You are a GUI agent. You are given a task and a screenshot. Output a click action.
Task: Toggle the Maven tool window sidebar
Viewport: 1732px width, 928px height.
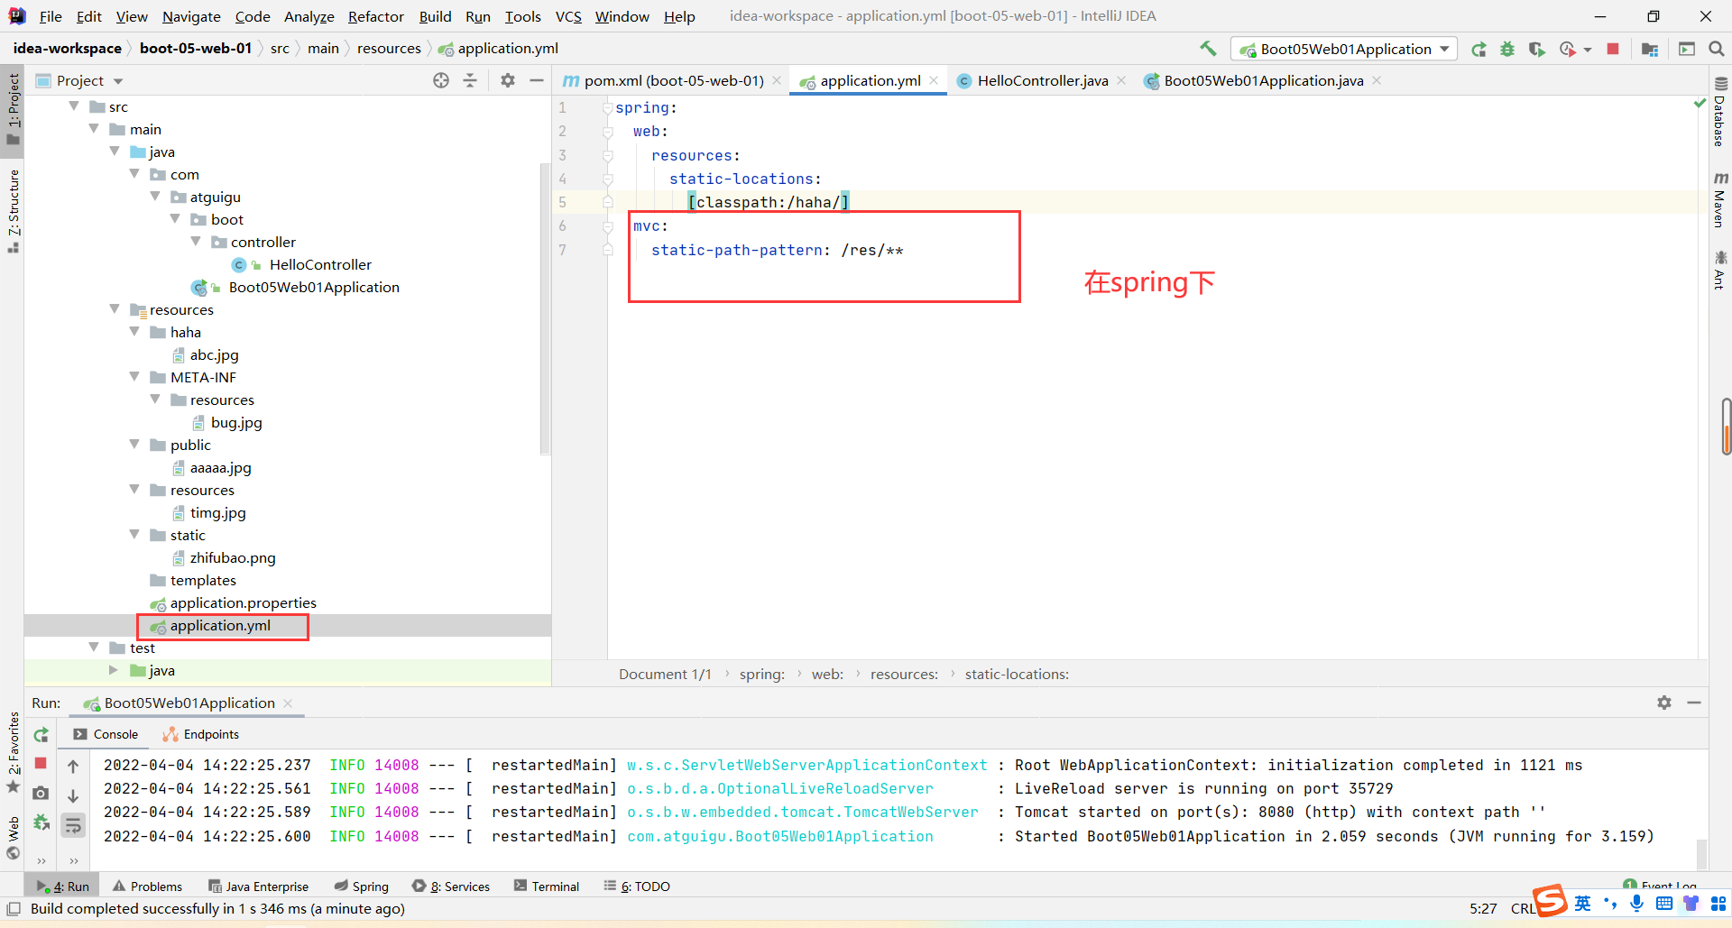click(1720, 200)
